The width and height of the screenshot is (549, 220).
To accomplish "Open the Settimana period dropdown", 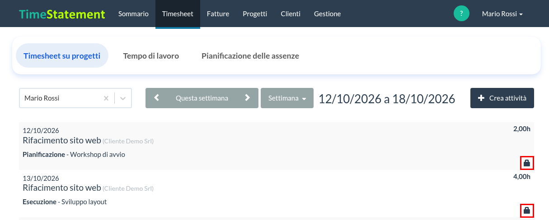I will [287, 98].
